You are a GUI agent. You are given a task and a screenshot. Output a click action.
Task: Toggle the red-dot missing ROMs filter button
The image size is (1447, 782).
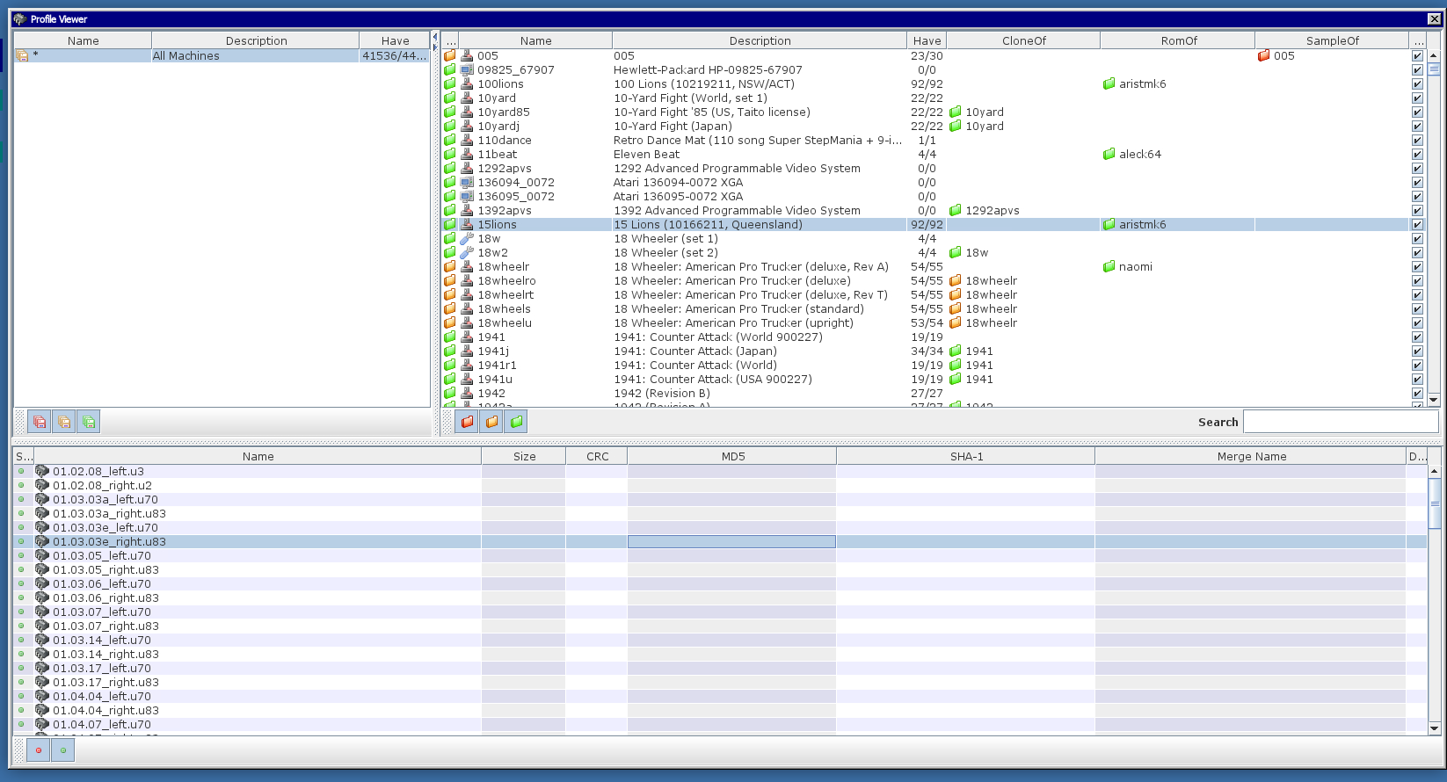(39, 750)
